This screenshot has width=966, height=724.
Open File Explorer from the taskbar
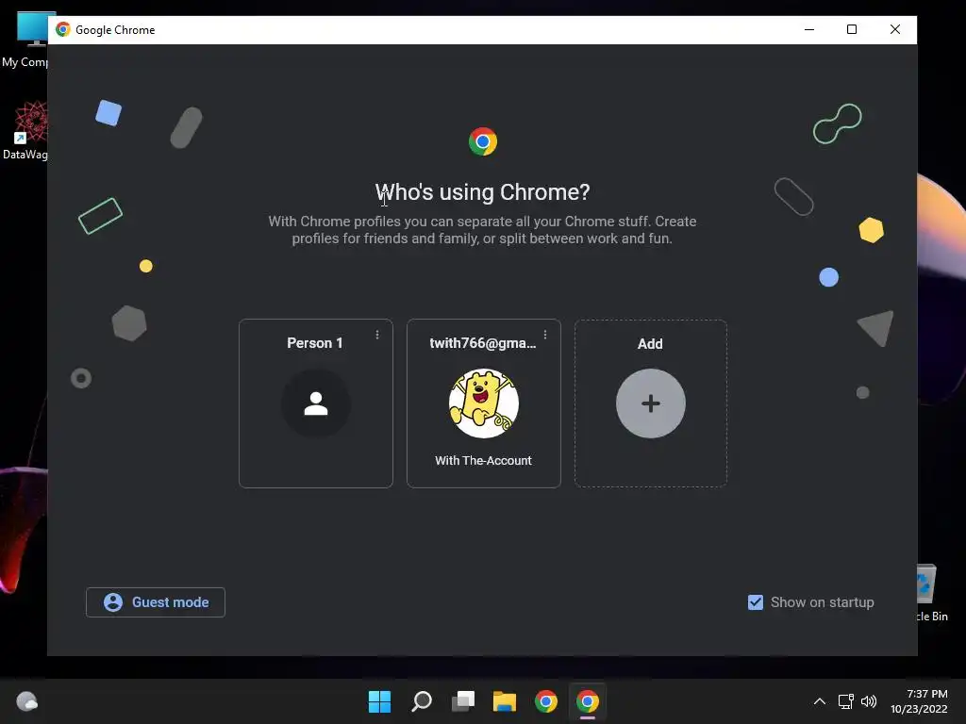point(505,701)
